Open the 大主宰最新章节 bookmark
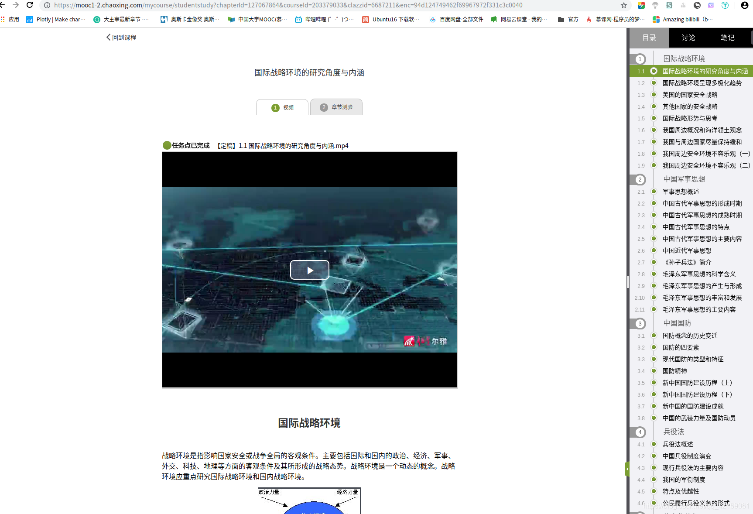This screenshot has height=514, width=753. tap(121, 19)
